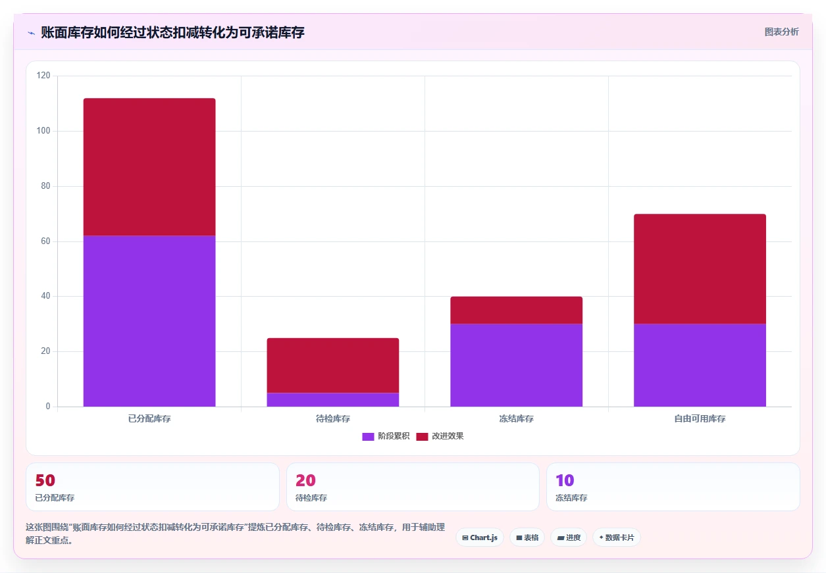
Task: Click the red segment of the 冻结库存 bar
Action: [x=517, y=310]
